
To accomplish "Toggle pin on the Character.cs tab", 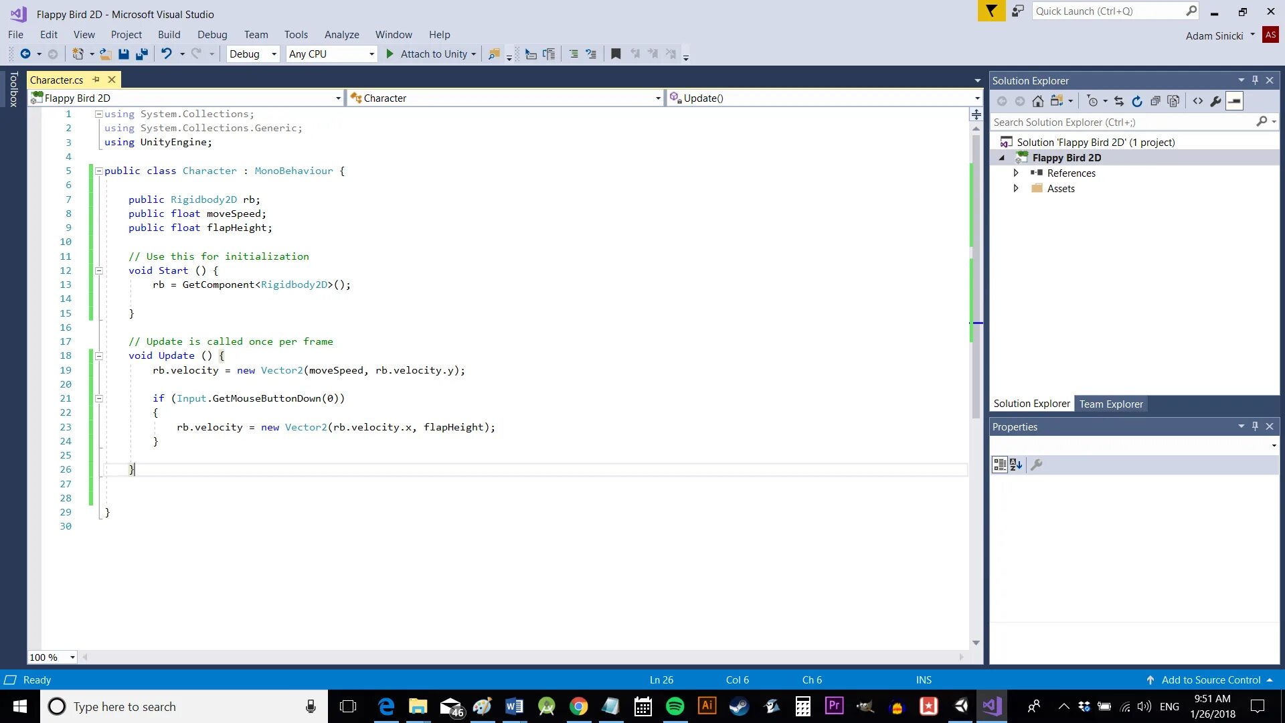I will 96,80.
